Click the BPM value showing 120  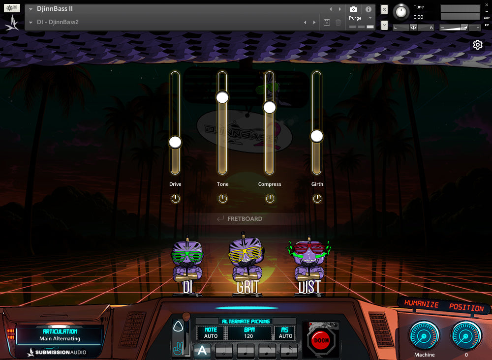(x=249, y=337)
